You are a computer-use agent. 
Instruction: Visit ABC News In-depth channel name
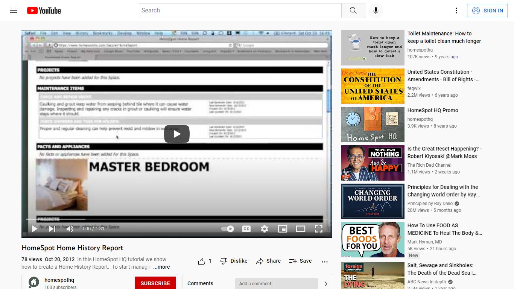click(427, 282)
